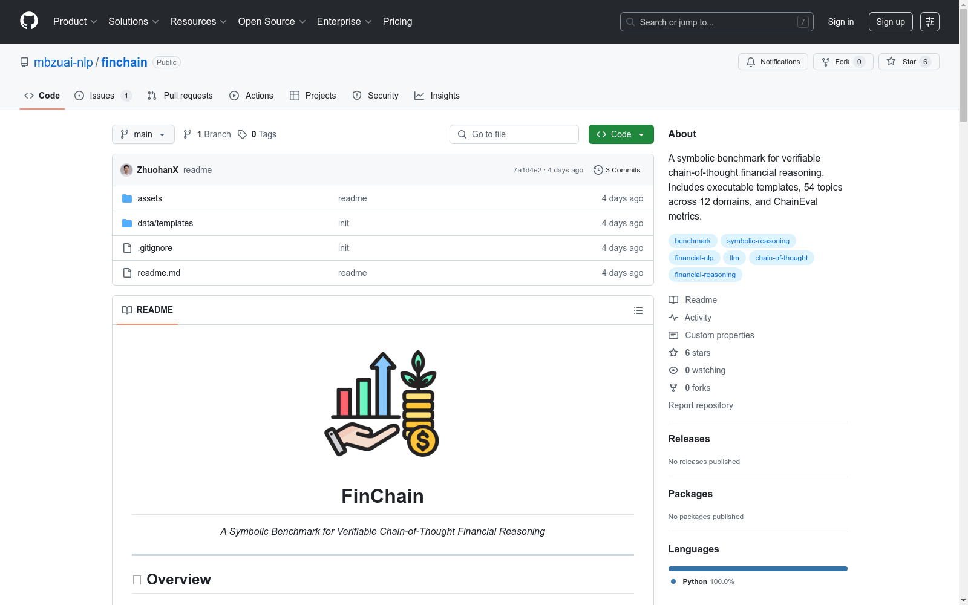This screenshot has width=968, height=605.
Task: Click the Python language bar
Action: 758,569
